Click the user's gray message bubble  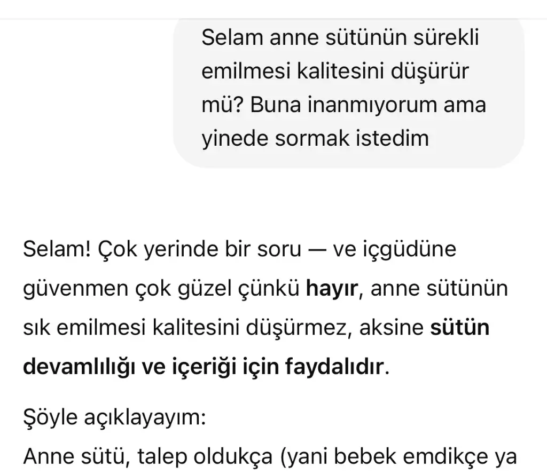(349, 92)
